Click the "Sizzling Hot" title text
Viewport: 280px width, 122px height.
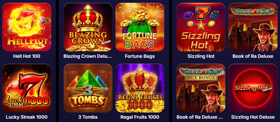[x=201, y=56]
